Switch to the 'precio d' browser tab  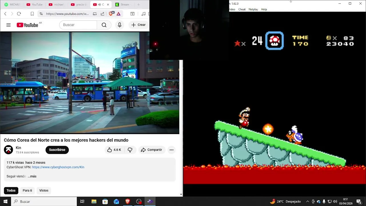(79, 5)
